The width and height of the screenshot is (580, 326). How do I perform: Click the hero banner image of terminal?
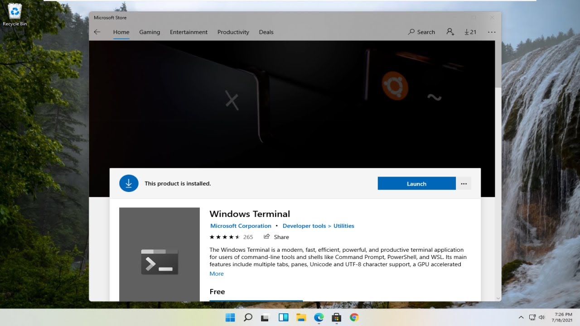pos(292,104)
